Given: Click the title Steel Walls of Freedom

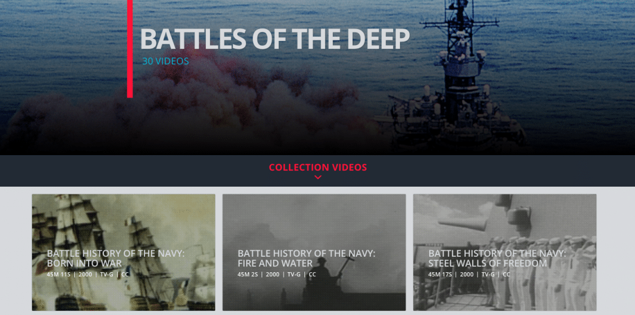Looking at the screenshot, I should pos(488,263).
